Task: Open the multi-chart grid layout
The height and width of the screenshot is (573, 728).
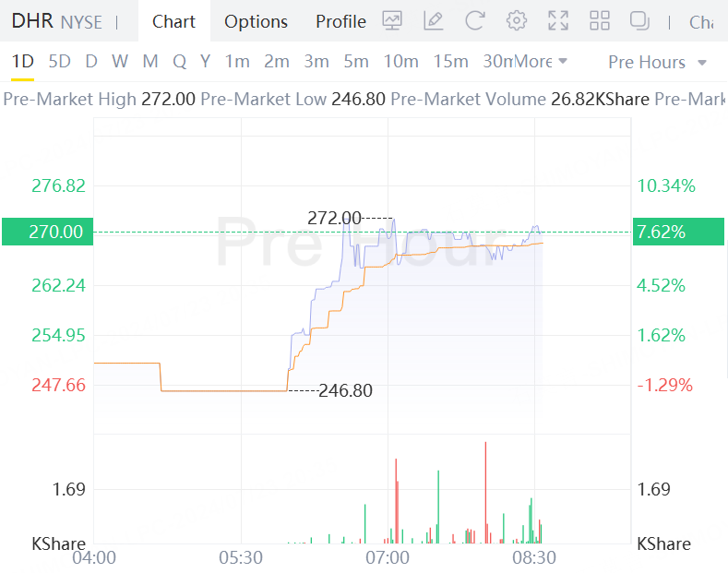Action: click(x=600, y=21)
